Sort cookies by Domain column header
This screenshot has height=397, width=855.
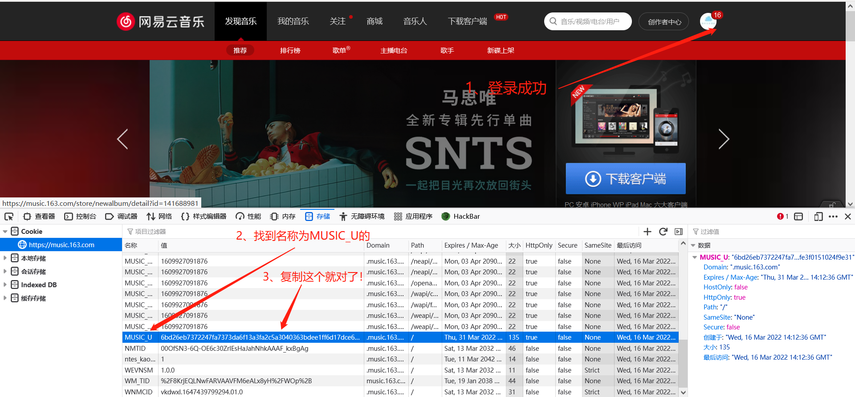pyautogui.click(x=386, y=245)
